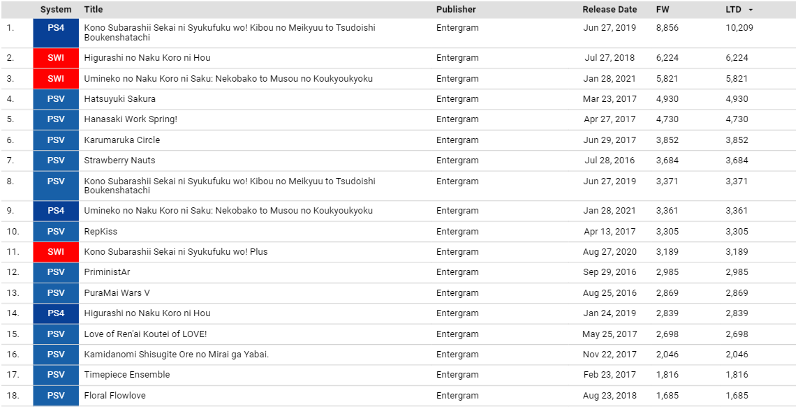Click PSV badge for Karumaruka Circle
Screen dimensions: 798x409
tap(56, 140)
